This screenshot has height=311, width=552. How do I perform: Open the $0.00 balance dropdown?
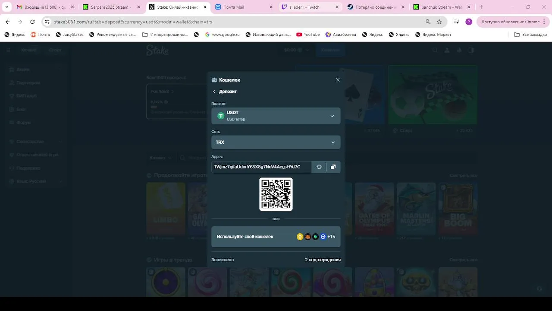coord(297,50)
